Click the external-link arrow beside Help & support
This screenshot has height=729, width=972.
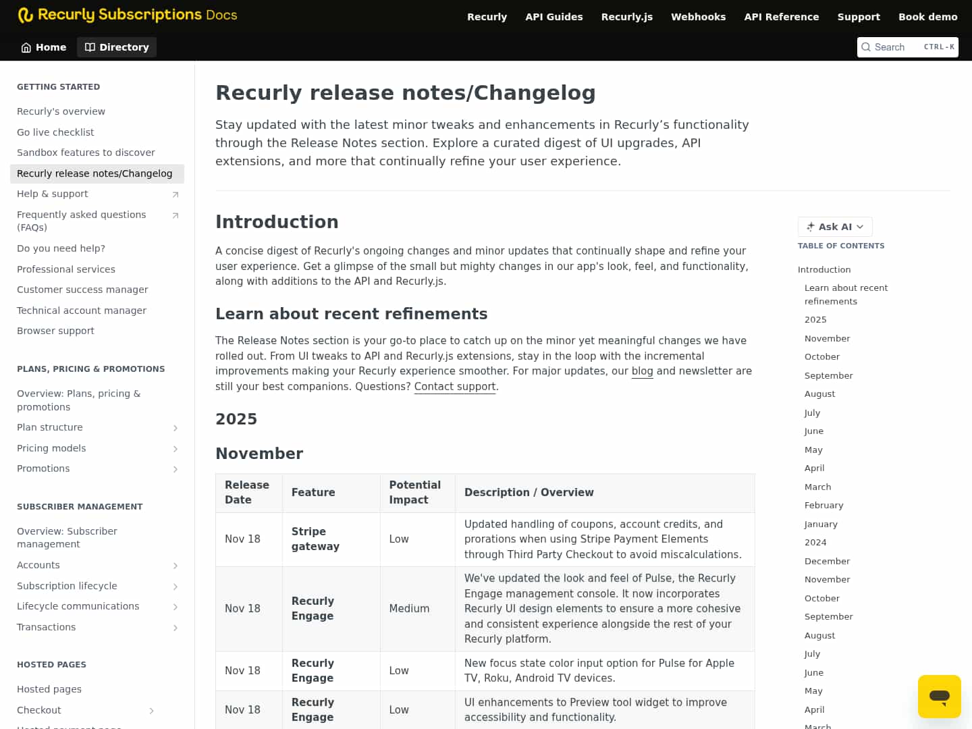175,194
